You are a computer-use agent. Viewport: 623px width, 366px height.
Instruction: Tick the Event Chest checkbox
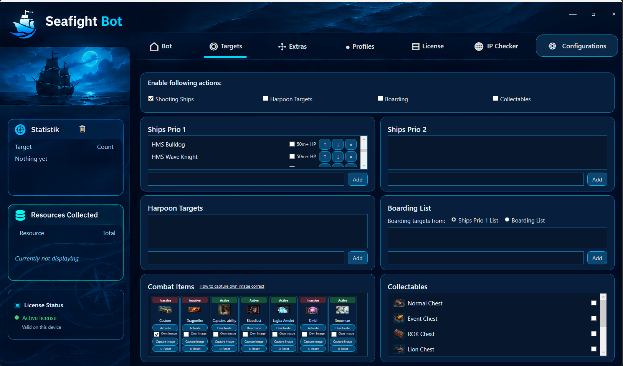pos(594,318)
